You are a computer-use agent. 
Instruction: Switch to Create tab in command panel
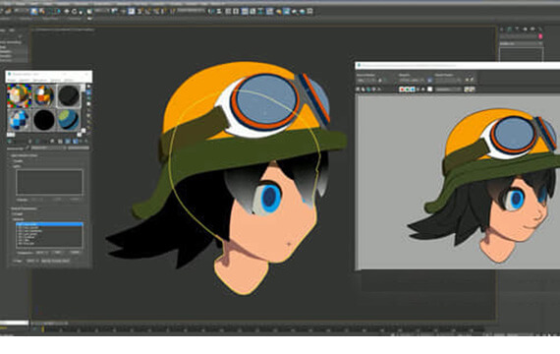coord(502,29)
